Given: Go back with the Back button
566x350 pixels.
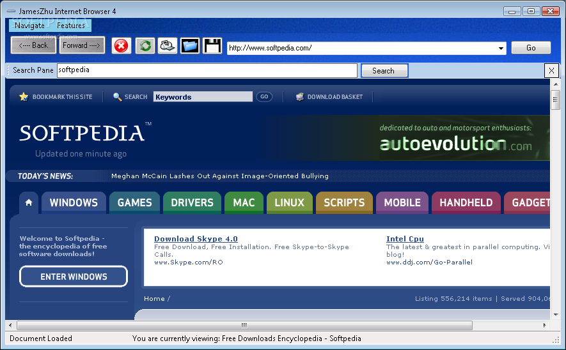Looking at the screenshot, I should tap(33, 45).
